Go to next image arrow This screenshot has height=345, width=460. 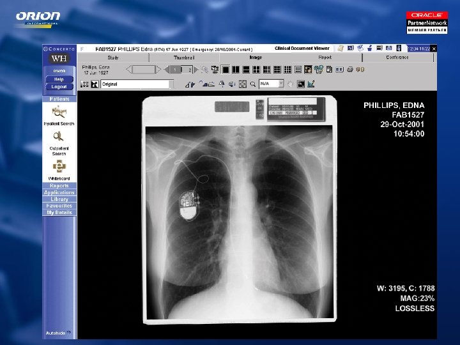tap(196, 70)
